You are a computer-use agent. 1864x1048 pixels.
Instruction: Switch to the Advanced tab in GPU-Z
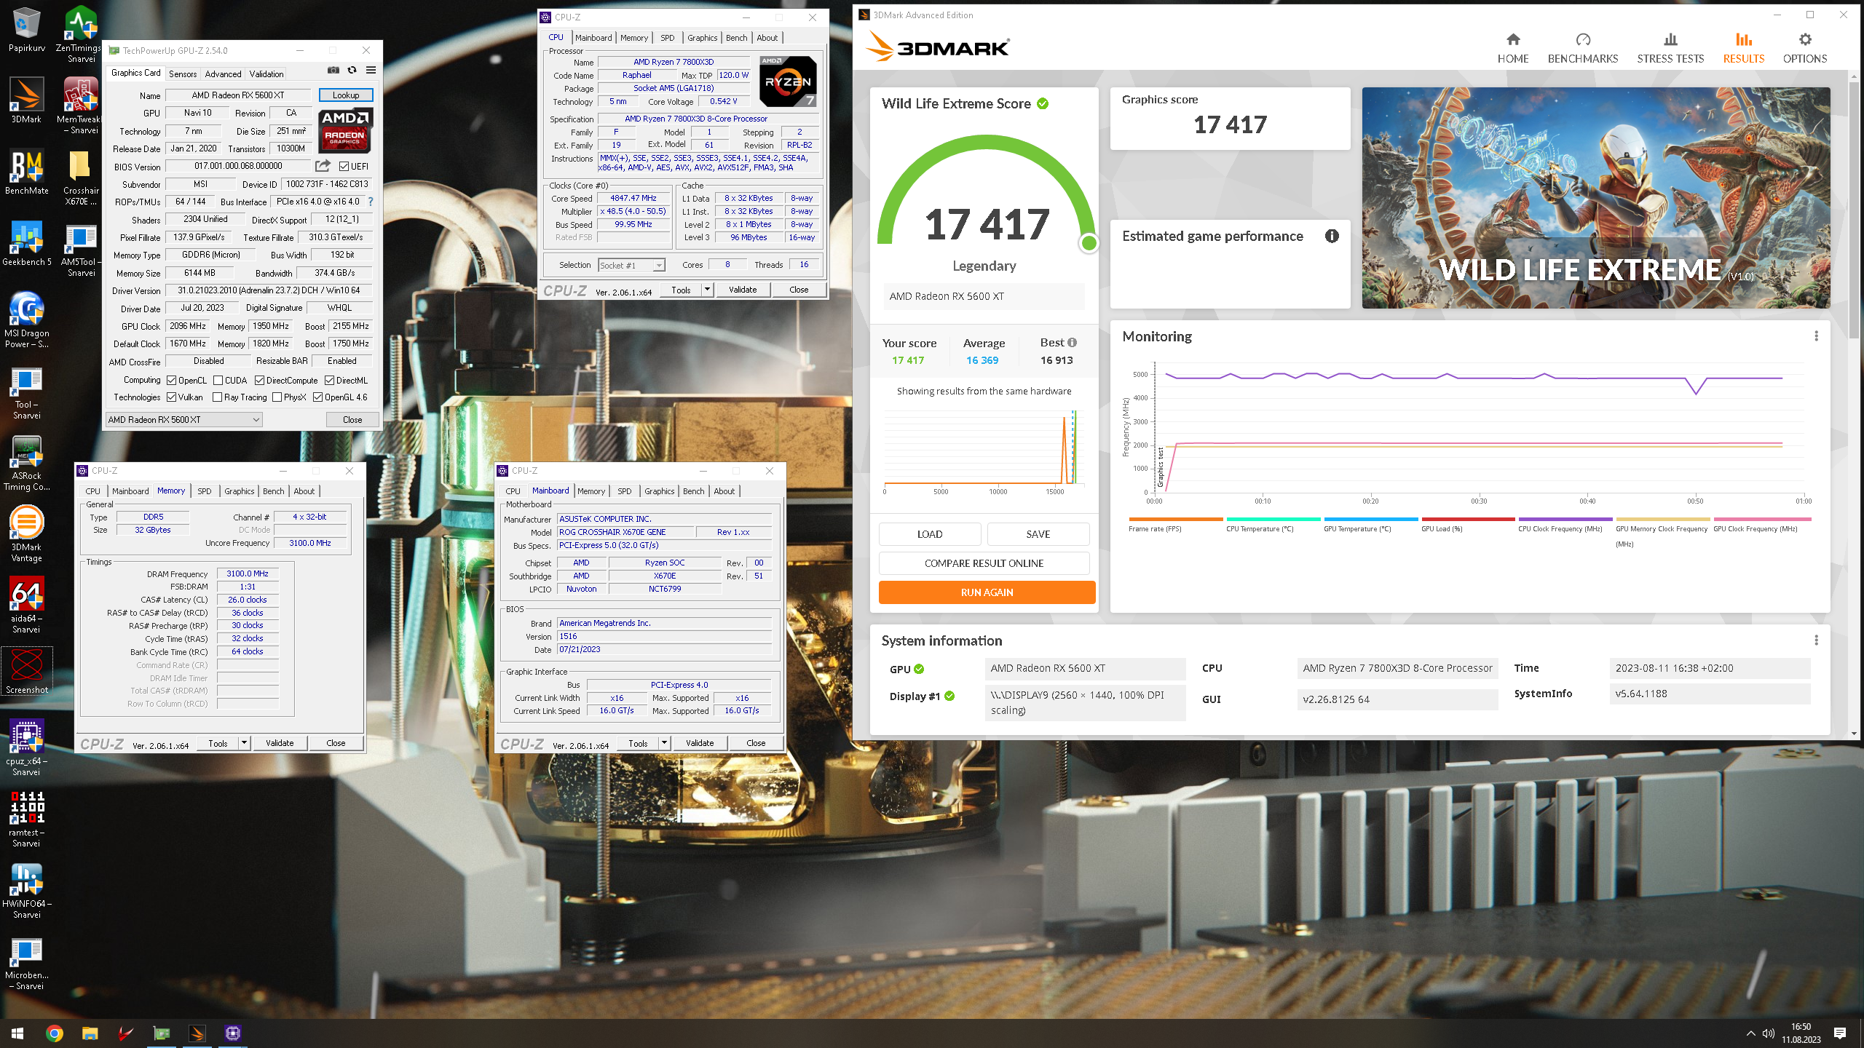[x=223, y=74]
